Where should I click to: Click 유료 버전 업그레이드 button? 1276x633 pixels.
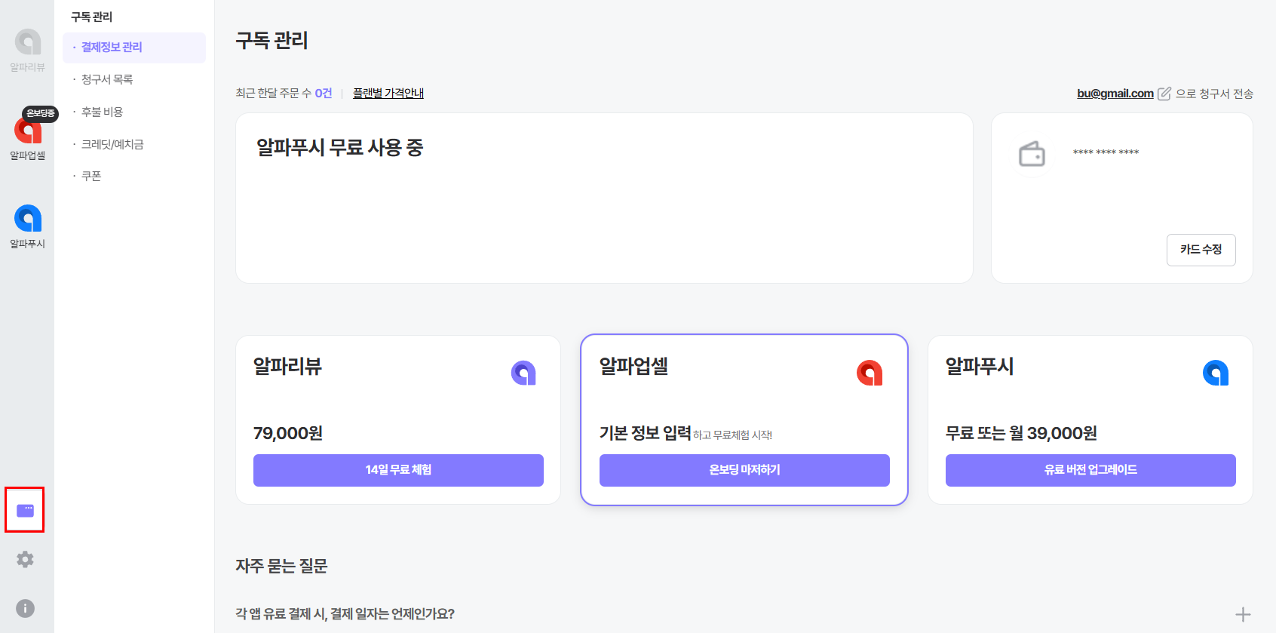(x=1090, y=470)
